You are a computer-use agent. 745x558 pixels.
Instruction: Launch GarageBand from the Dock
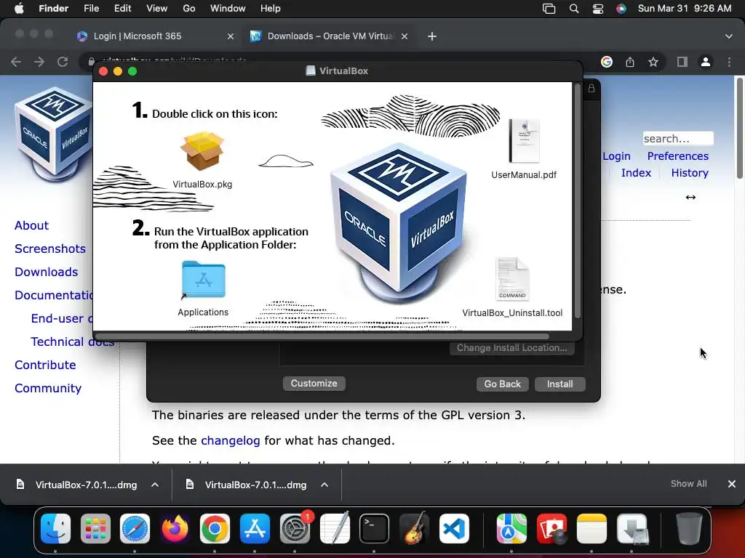414,528
